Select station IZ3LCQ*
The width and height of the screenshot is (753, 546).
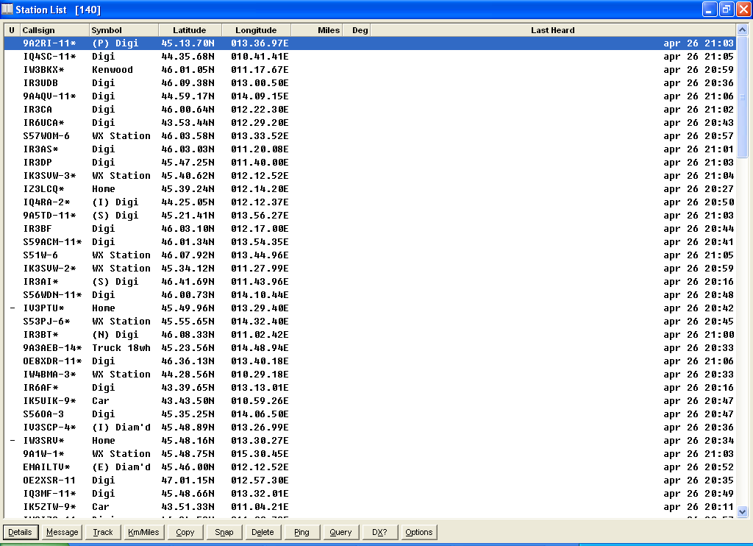pos(370,189)
